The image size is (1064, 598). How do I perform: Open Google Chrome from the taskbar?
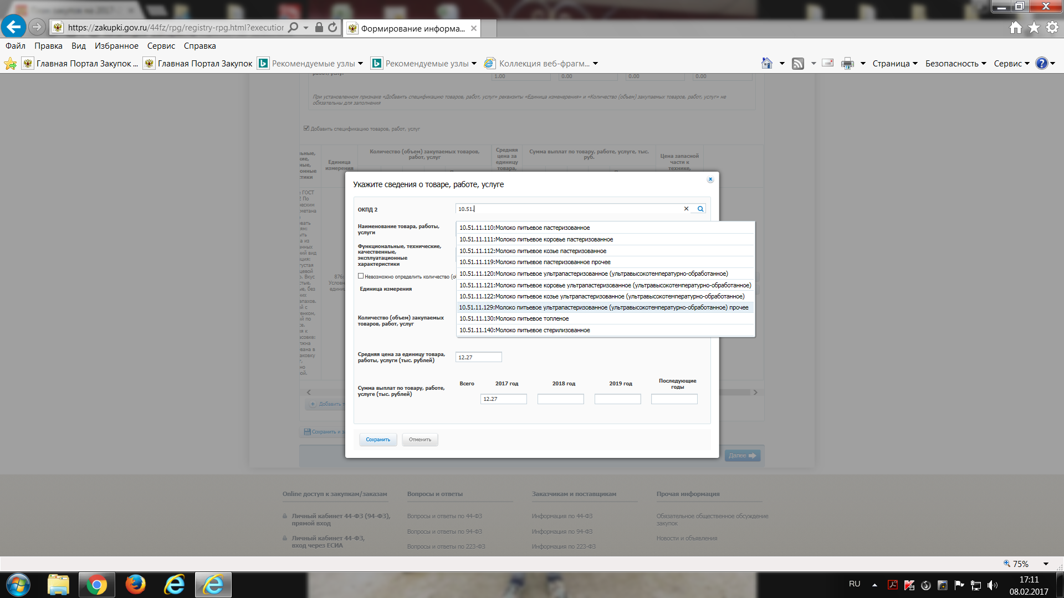pos(96,585)
